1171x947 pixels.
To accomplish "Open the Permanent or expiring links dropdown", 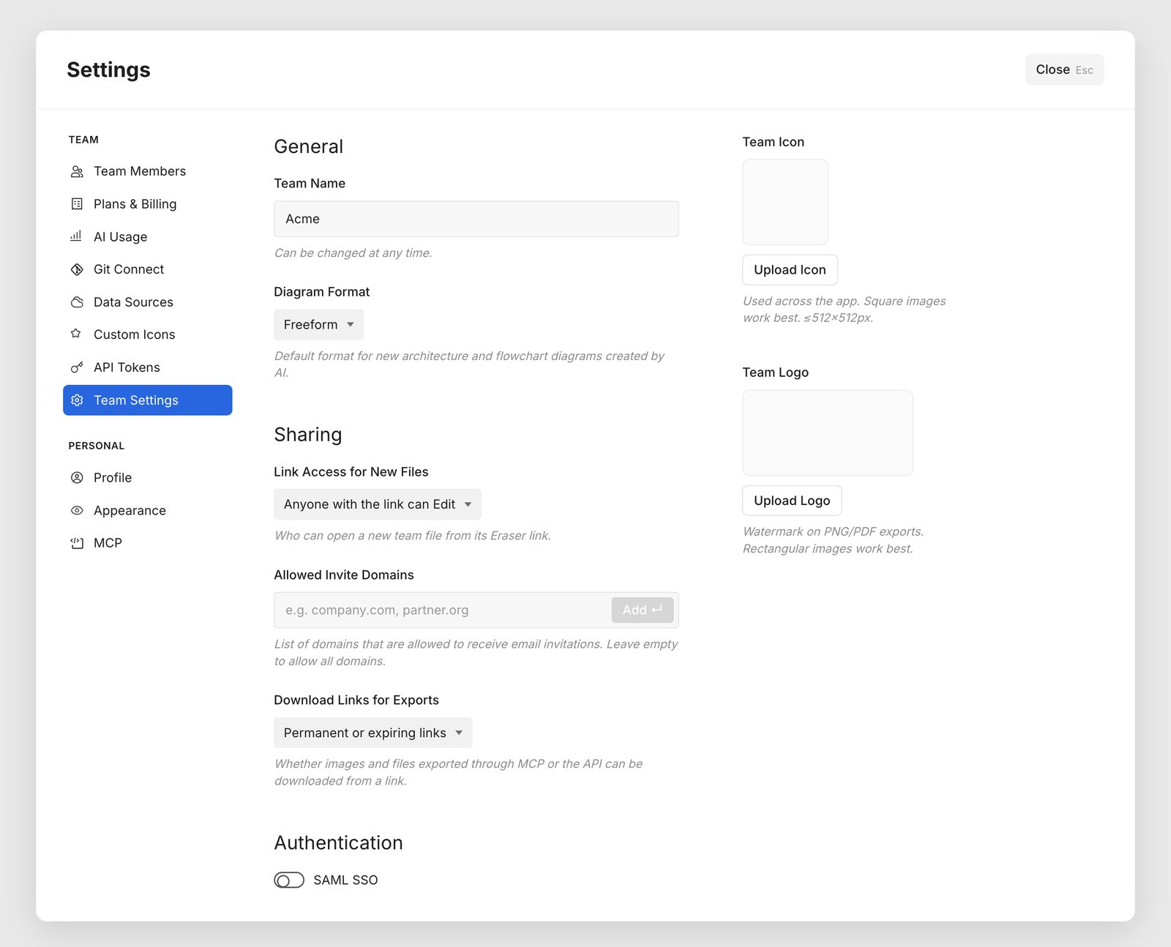I will pyautogui.click(x=373, y=733).
